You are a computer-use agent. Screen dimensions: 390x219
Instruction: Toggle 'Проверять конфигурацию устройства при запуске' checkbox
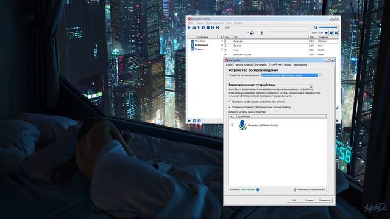[x=230, y=102]
